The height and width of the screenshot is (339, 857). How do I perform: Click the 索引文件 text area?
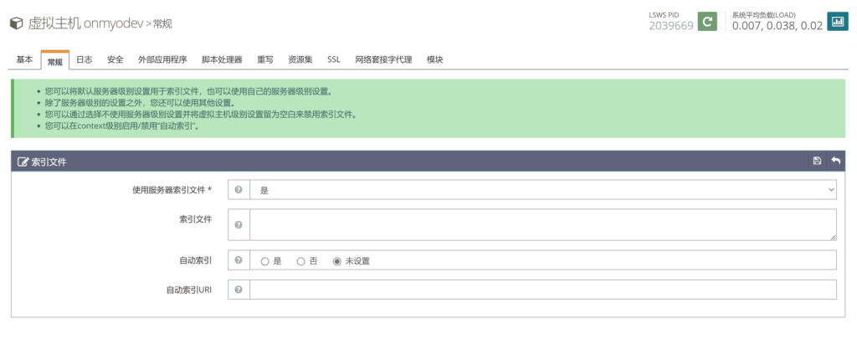click(543, 224)
